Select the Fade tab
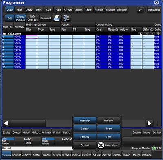Viewport: 163px width, 160px height. (x=20, y=10)
